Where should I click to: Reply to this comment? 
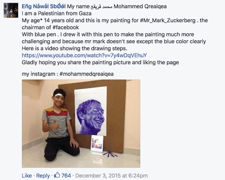click(x=43, y=175)
